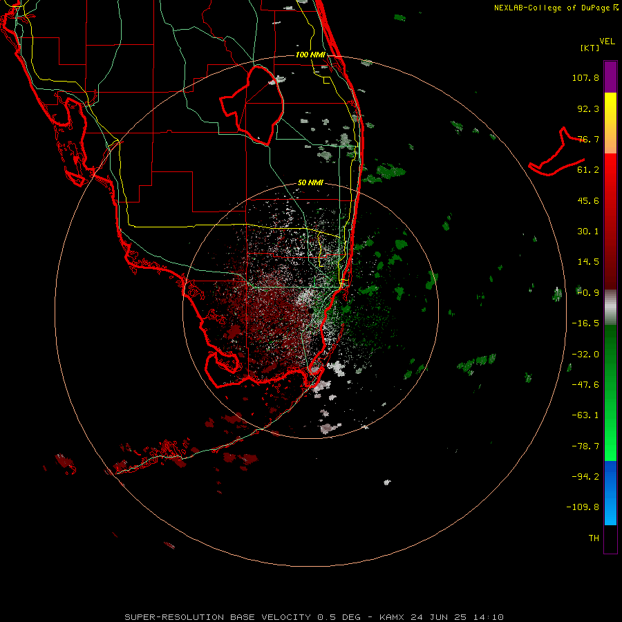Screen dimensions: 622x622
Task: Click the 50 NMI range ring label
Action: tap(310, 182)
